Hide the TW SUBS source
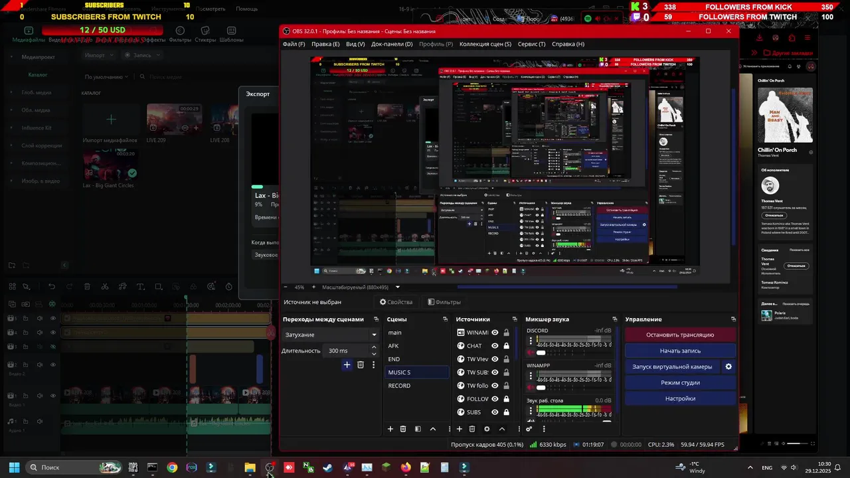Image resolution: width=850 pixels, height=478 pixels. tap(495, 372)
